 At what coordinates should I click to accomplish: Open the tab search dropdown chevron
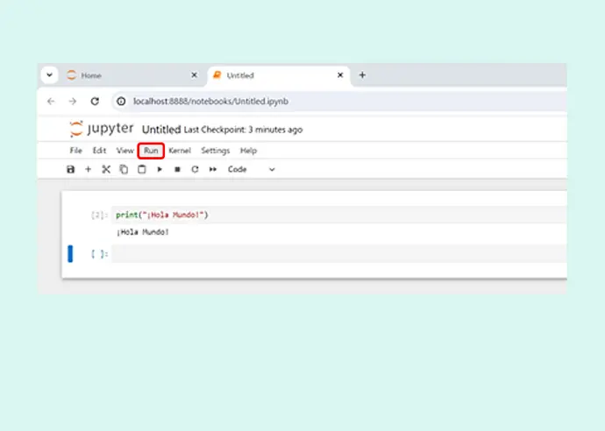point(49,75)
